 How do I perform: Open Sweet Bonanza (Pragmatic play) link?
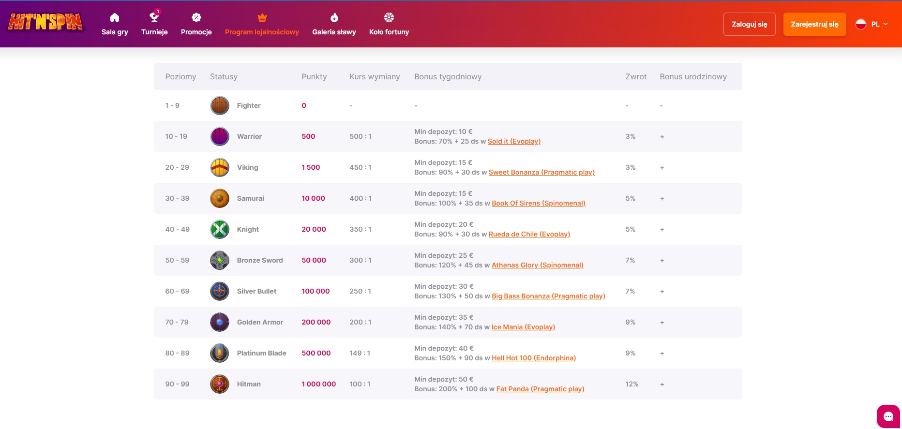(x=541, y=172)
